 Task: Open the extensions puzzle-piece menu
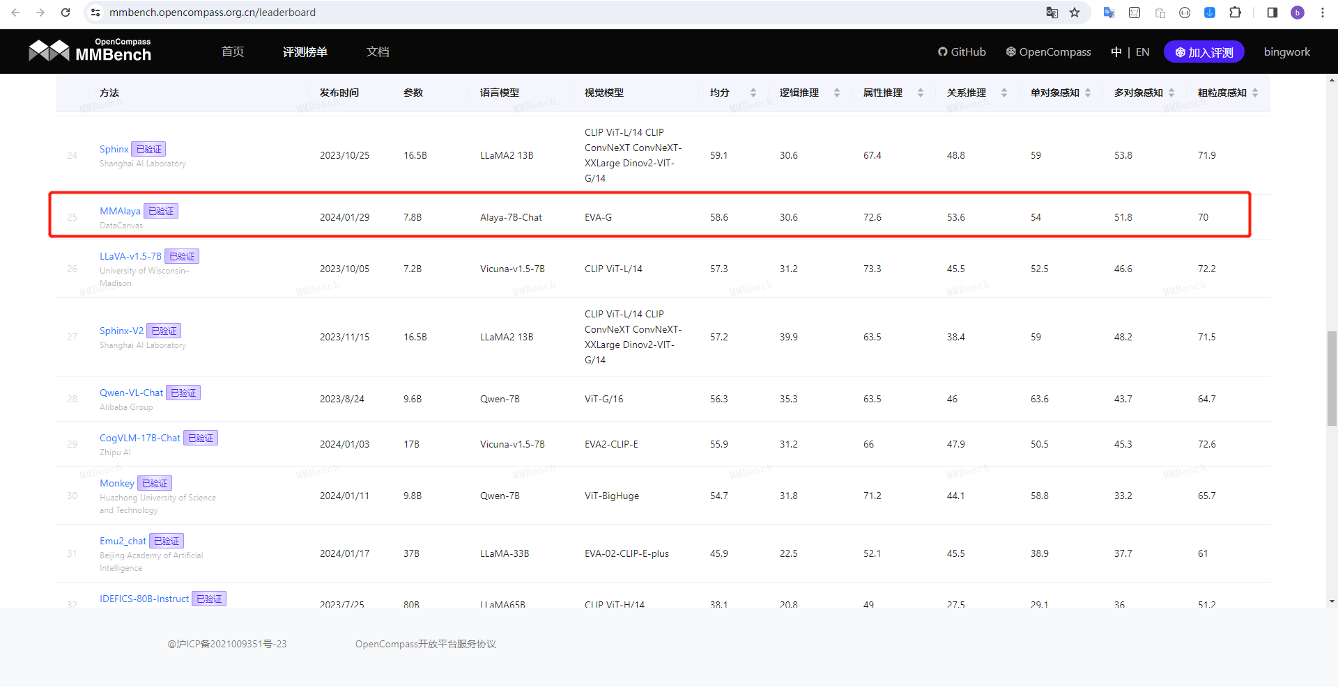(x=1236, y=13)
